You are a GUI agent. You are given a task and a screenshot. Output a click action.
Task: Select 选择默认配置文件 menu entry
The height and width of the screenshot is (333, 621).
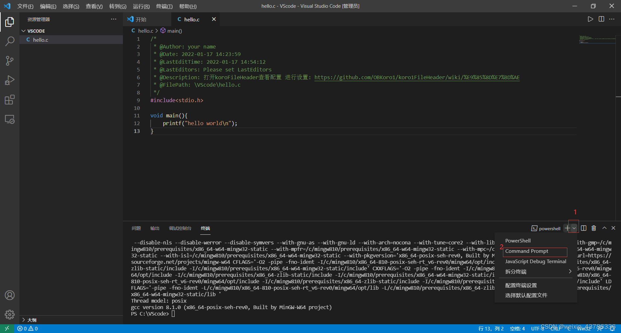click(536, 295)
